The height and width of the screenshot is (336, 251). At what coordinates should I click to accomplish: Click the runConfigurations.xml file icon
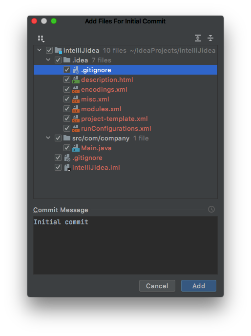coord(76,128)
